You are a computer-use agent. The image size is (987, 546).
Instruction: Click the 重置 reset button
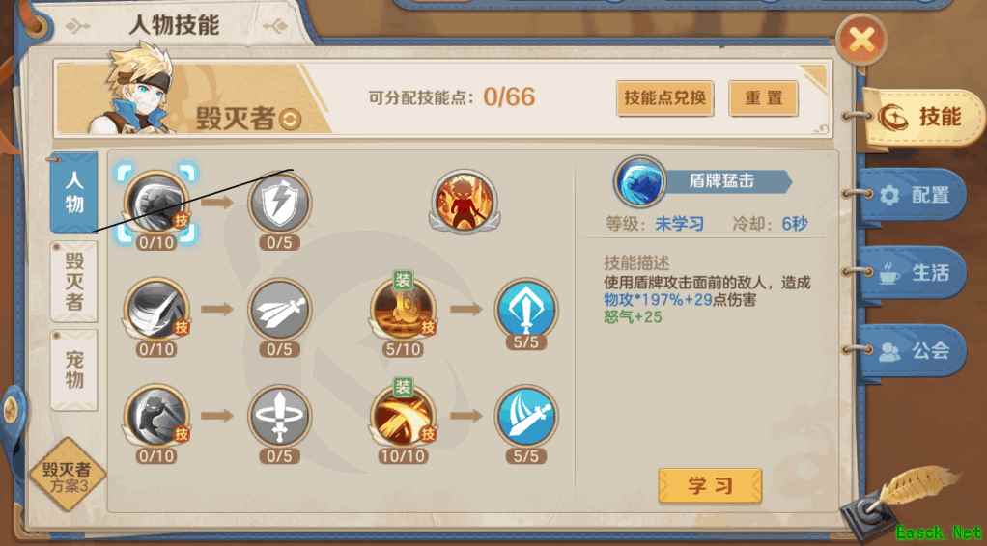point(764,98)
